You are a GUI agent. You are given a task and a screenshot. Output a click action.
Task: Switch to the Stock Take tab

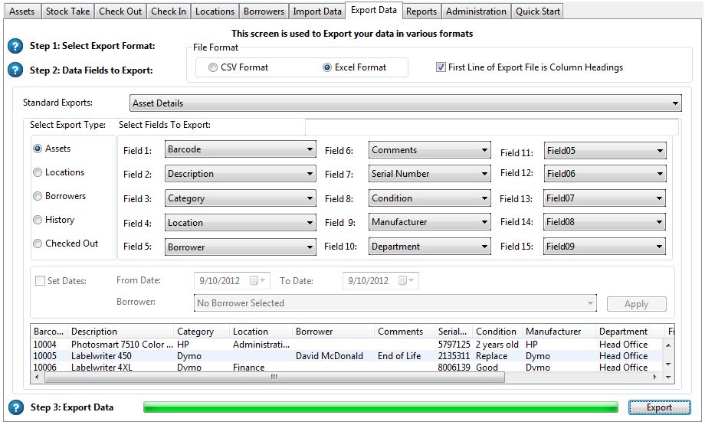tap(67, 11)
